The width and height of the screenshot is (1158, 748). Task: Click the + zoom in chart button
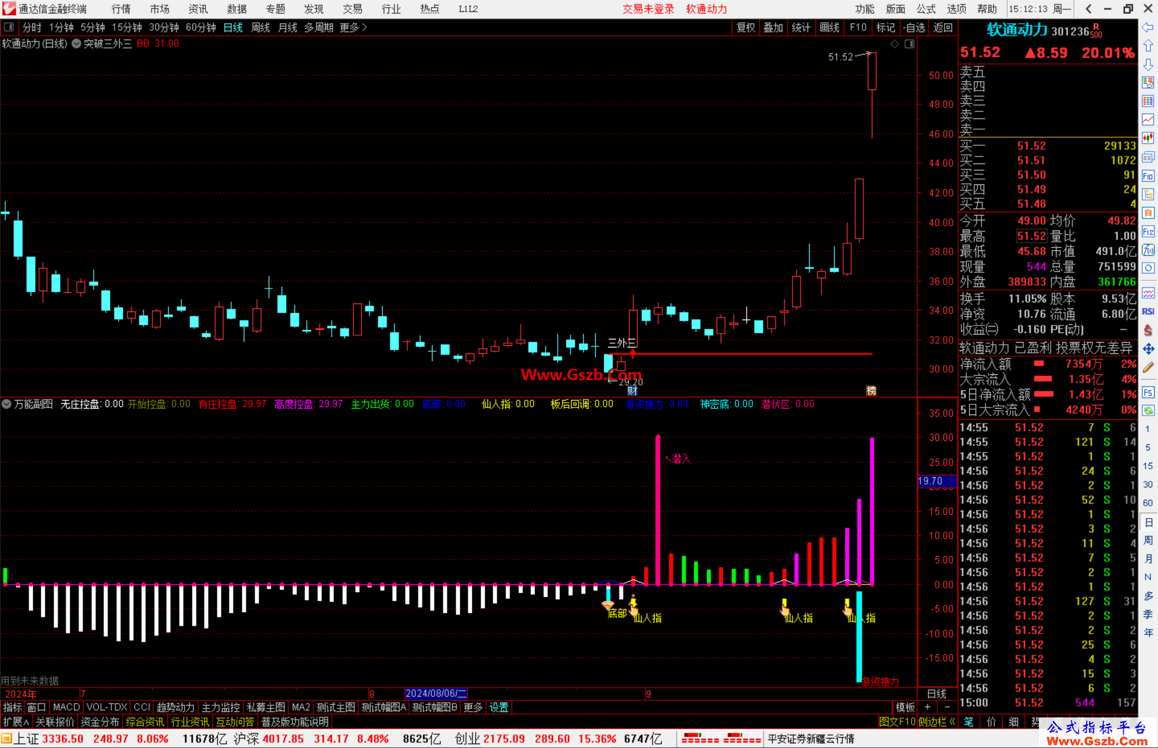(x=927, y=707)
